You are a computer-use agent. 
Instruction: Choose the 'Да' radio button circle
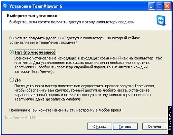[12, 80]
